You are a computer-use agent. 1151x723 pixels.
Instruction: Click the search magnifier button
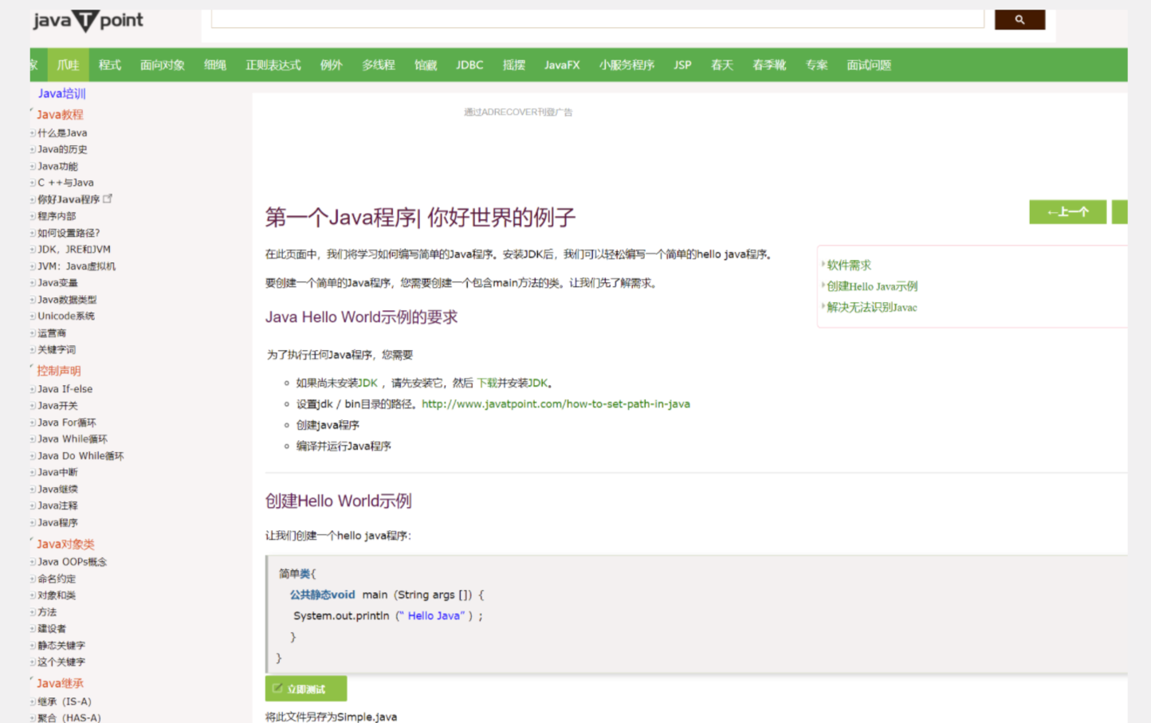(1019, 19)
